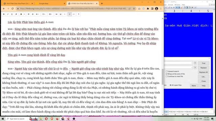Screen dimensions: 216x121
Task: Select the All open files radio button
Action: tap(170, 85)
